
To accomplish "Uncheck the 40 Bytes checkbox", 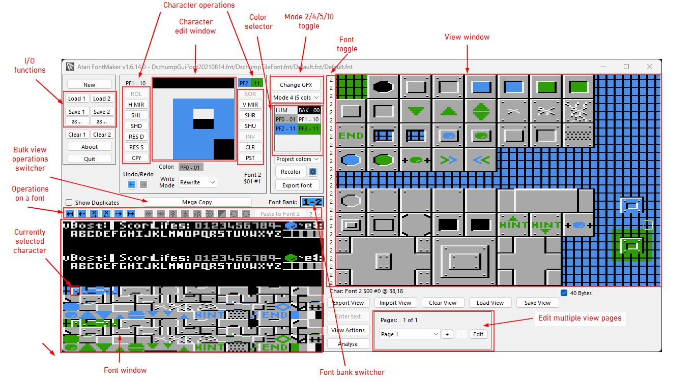I will click(564, 293).
